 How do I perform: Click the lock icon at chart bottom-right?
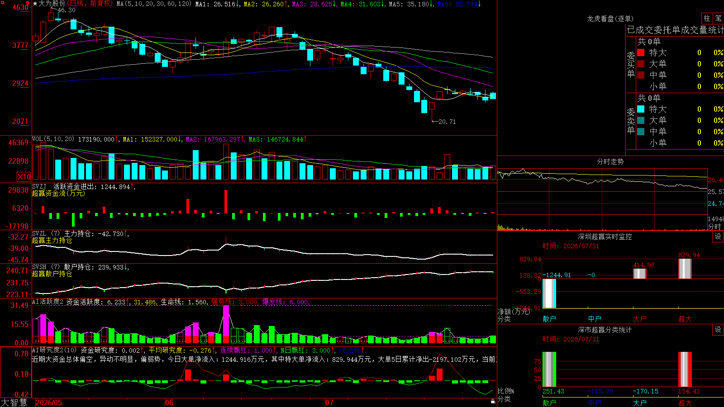point(493,401)
